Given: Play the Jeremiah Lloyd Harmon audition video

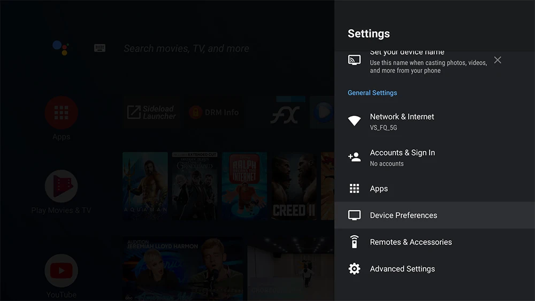Looking at the screenshot, I should [183, 268].
